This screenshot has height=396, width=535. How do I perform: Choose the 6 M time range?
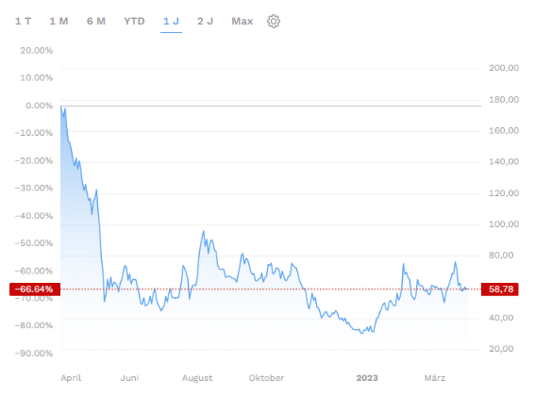[x=96, y=21]
